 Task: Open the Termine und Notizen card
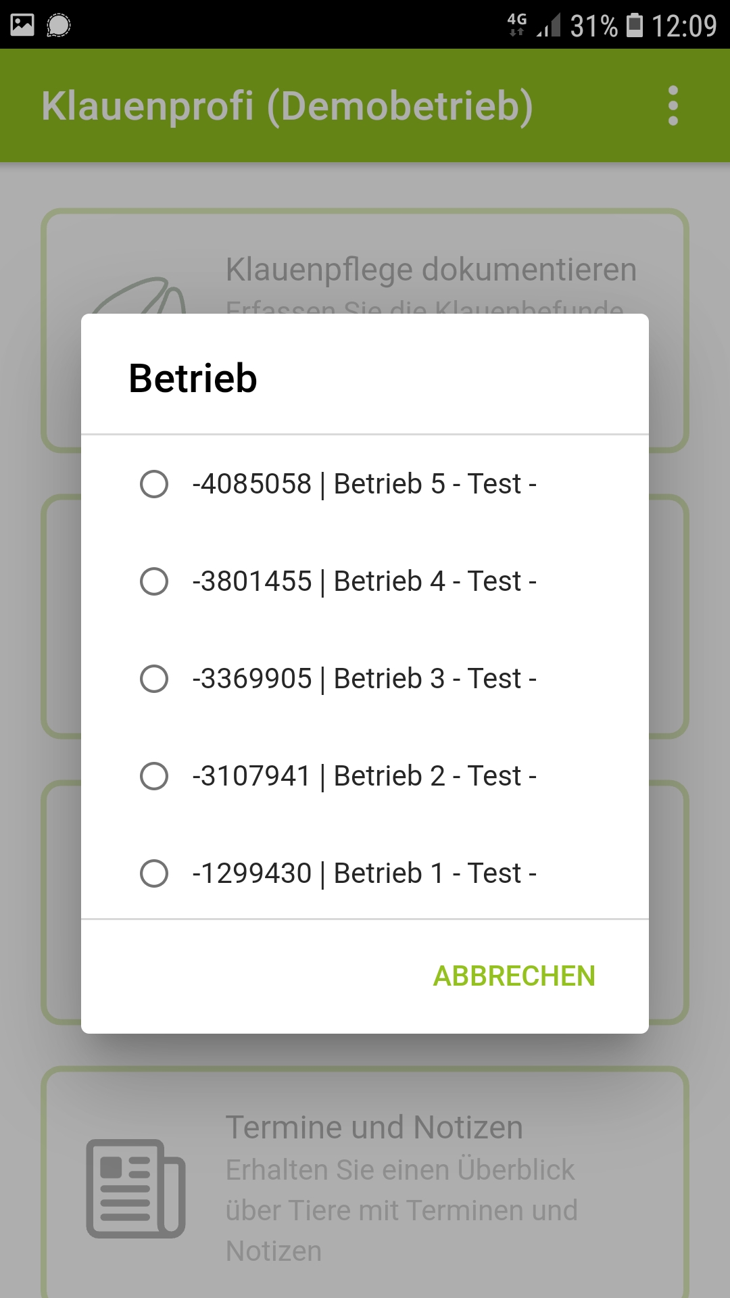tap(365, 1183)
